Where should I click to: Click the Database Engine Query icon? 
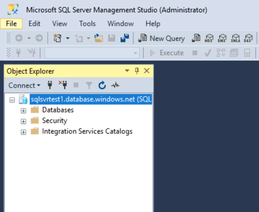pyautogui.click(x=196, y=38)
